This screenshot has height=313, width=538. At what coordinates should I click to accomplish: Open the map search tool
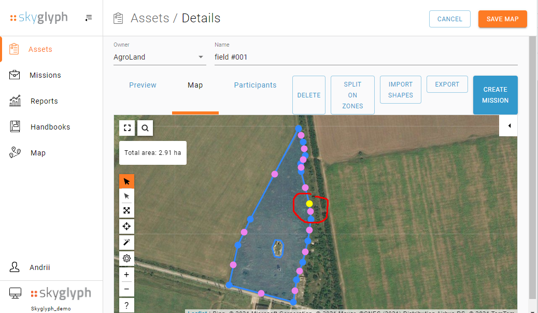(x=145, y=128)
